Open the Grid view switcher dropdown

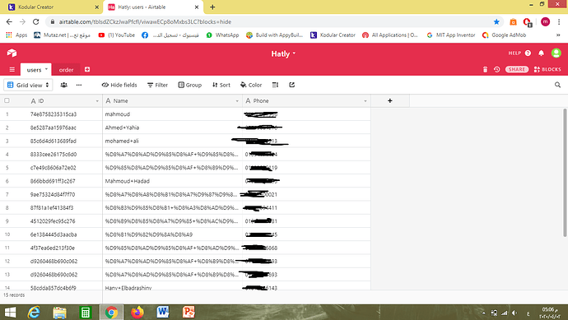point(28,85)
